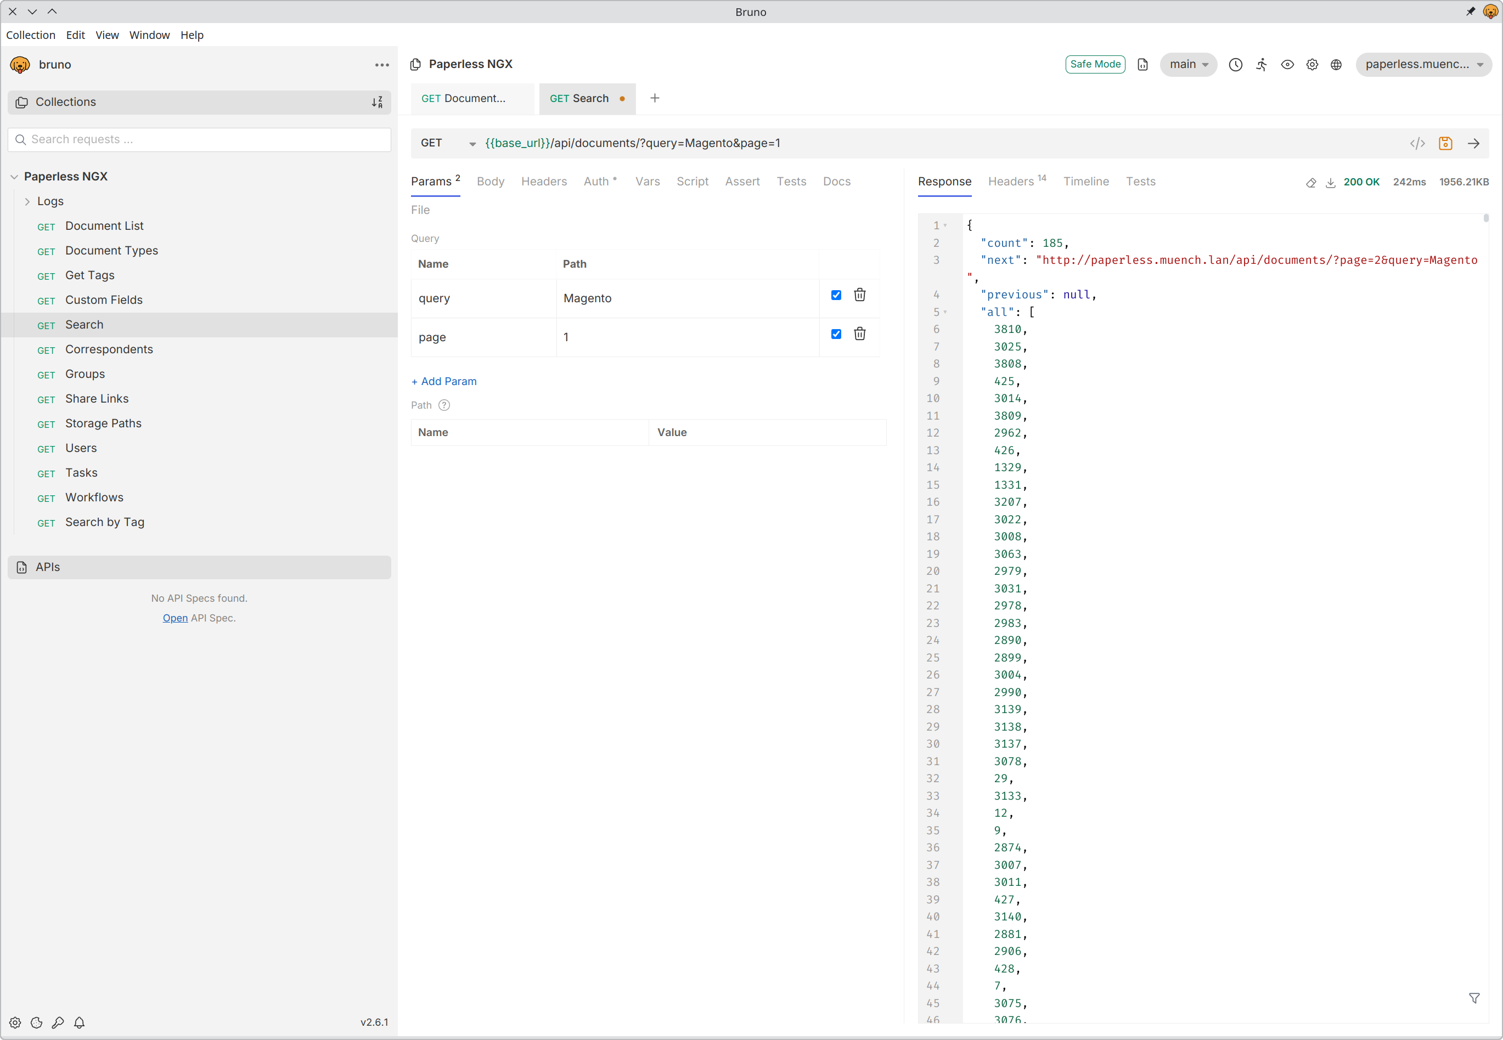The height and width of the screenshot is (1040, 1503).
Task: Delete the page parameter row
Action: 860,334
